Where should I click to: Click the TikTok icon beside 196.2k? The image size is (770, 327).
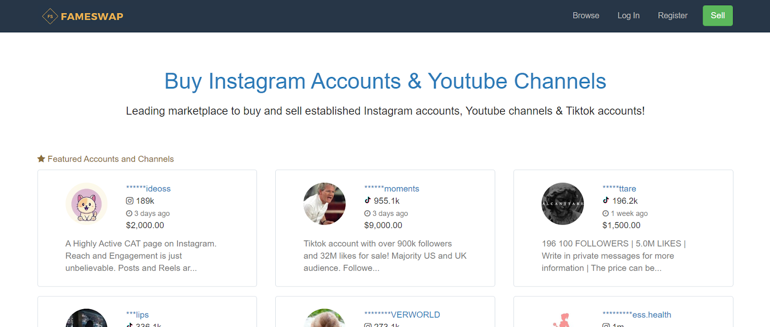606,200
